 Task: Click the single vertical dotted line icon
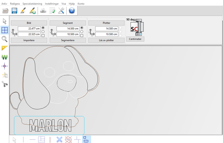[x=23, y=140]
